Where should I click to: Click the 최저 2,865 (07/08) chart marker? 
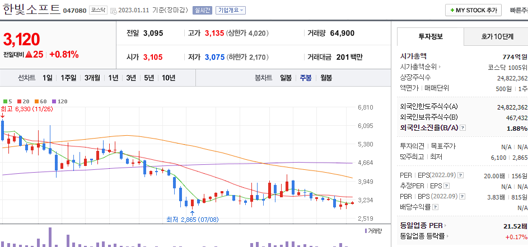pyautogui.click(x=193, y=220)
